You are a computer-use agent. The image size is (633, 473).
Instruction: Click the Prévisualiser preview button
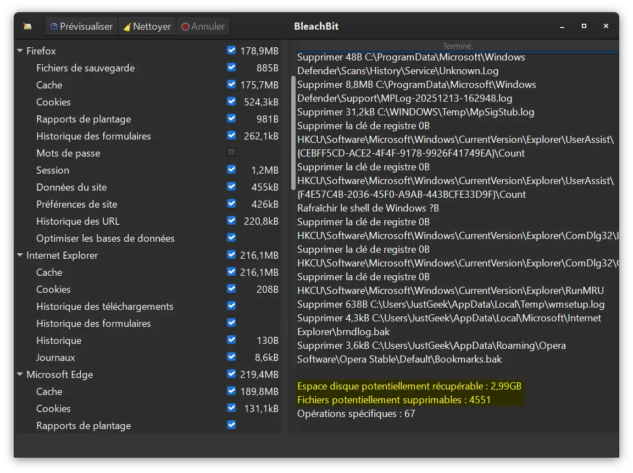[x=81, y=26]
